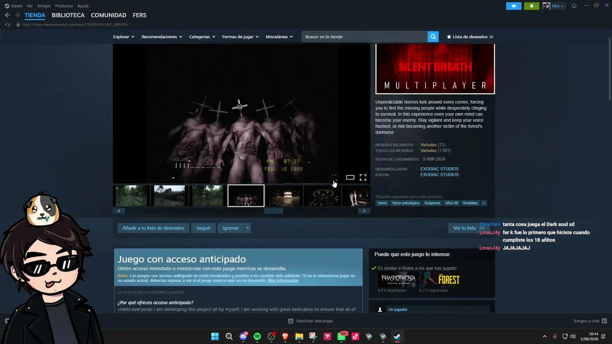Select the highlighted creatures screenshot thumbnail
This screenshot has width=612, height=344.
point(246,196)
